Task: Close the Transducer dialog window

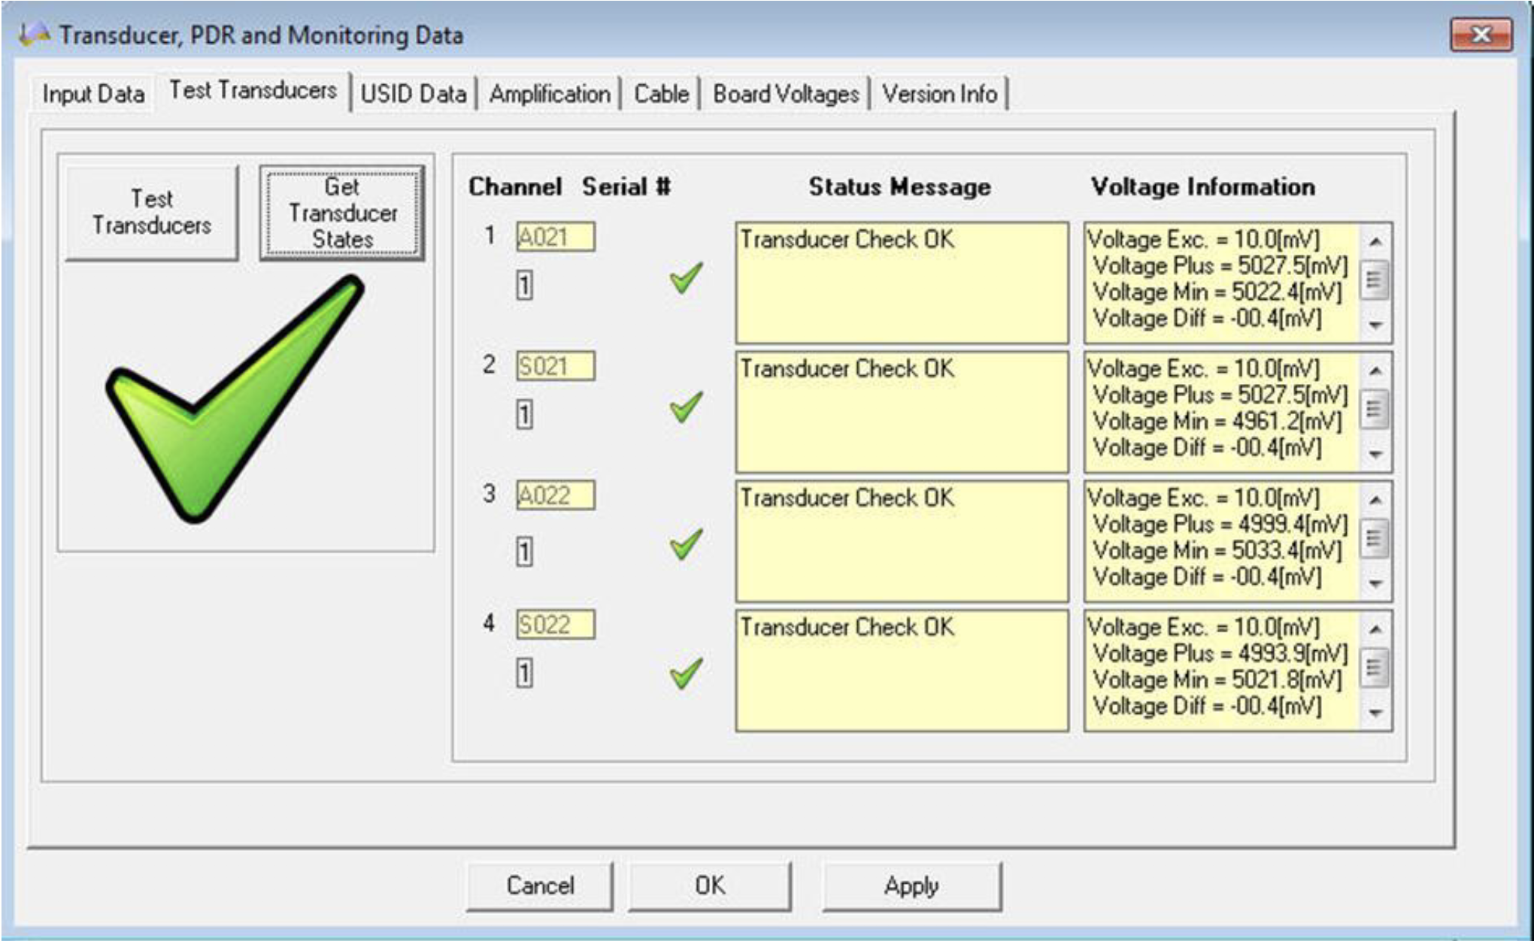Action: (x=1480, y=35)
